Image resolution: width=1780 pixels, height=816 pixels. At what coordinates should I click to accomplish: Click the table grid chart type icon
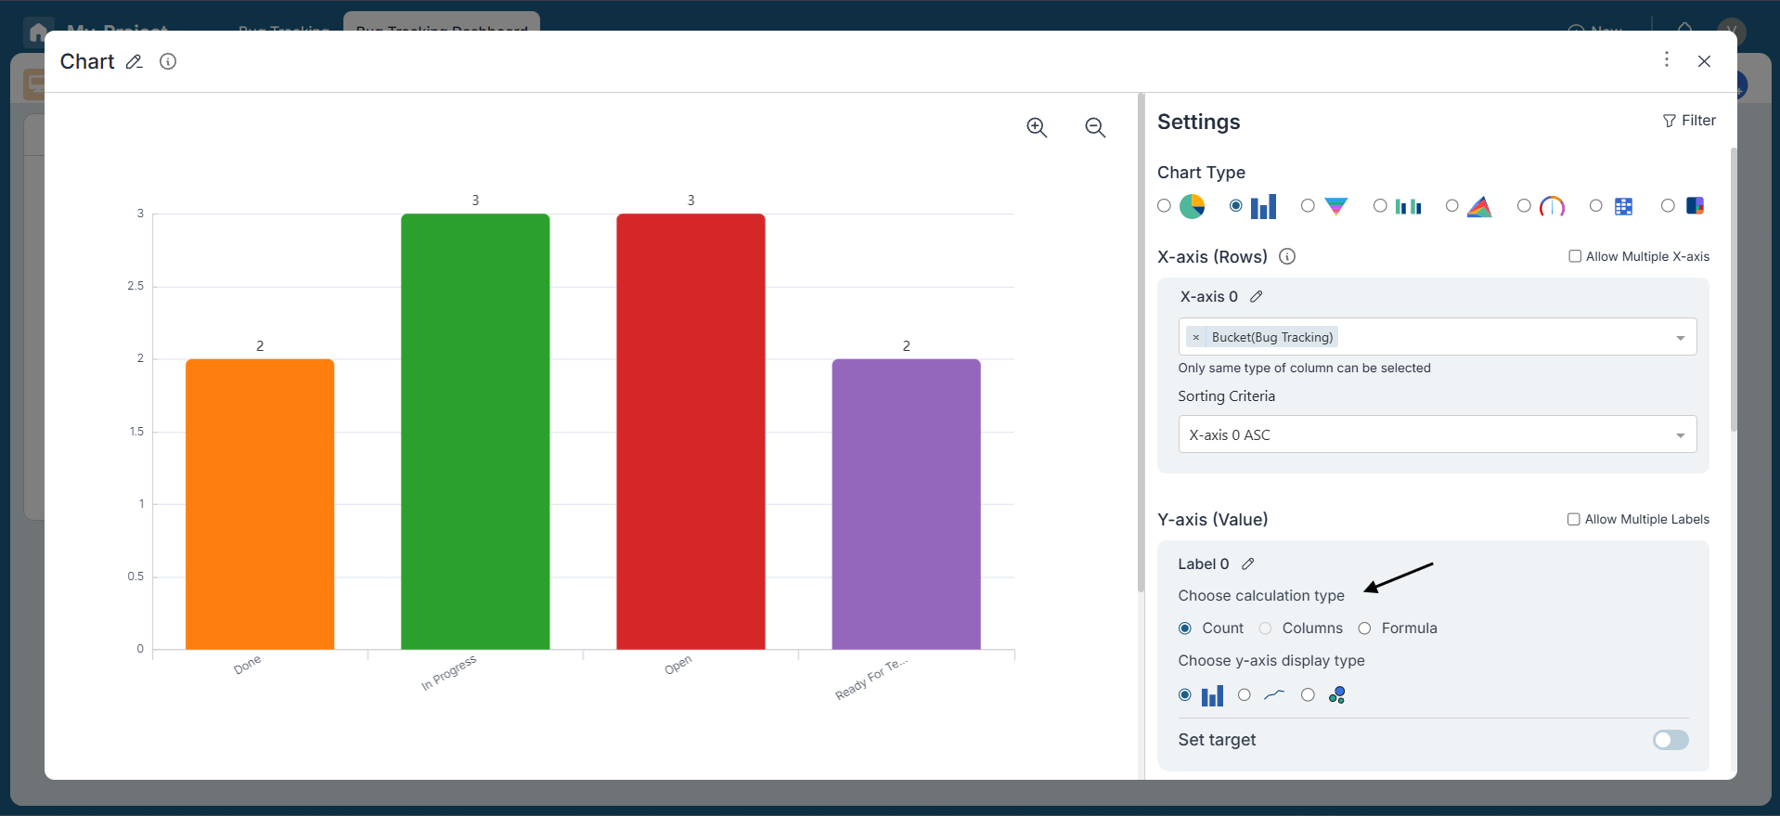pos(1624,206)
